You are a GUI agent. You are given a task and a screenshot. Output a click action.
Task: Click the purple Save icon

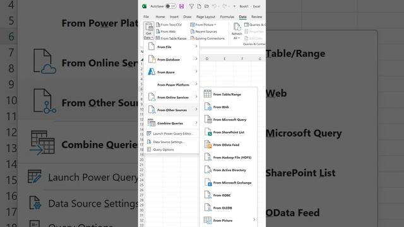[182, 6]
